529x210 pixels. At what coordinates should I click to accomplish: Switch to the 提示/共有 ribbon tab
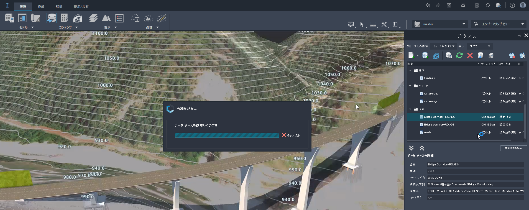(81, 6)
